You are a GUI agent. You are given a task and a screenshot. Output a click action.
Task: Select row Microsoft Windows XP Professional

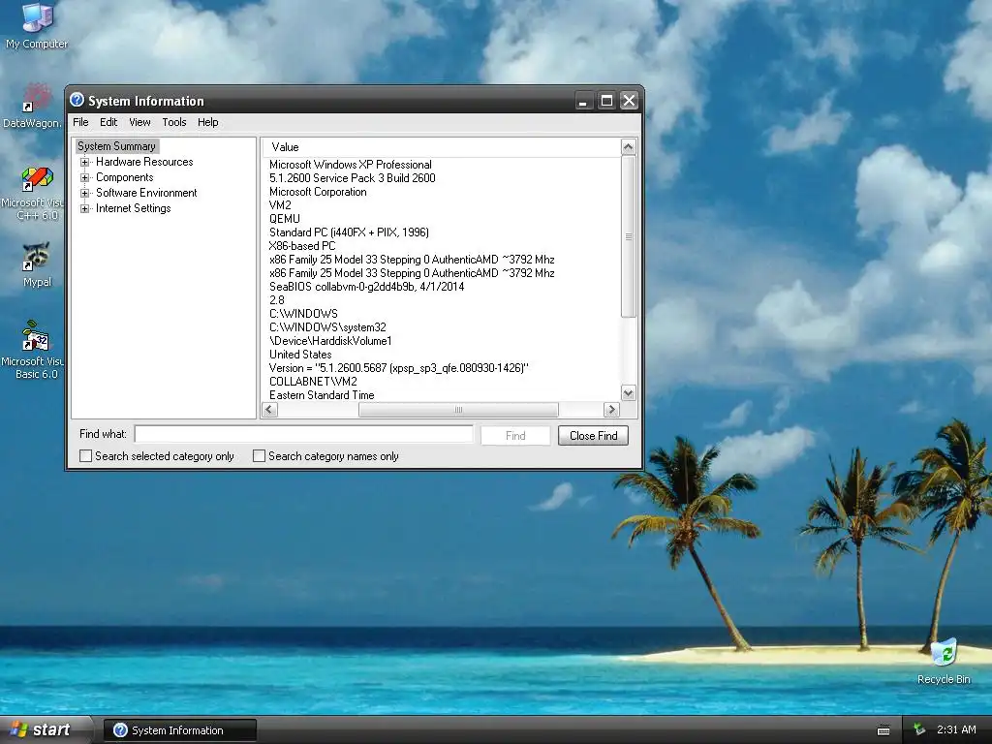tap(351, 165)
